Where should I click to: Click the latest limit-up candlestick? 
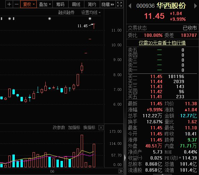tap(94, 26)
